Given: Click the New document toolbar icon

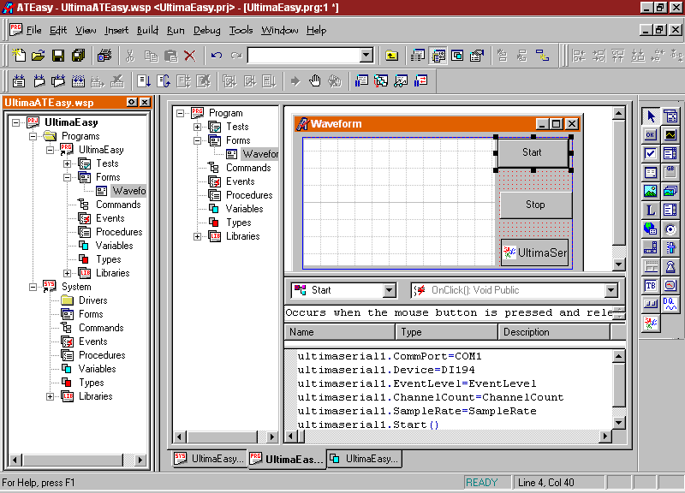Looking at the screenshot, I should [x=18, y=56].
